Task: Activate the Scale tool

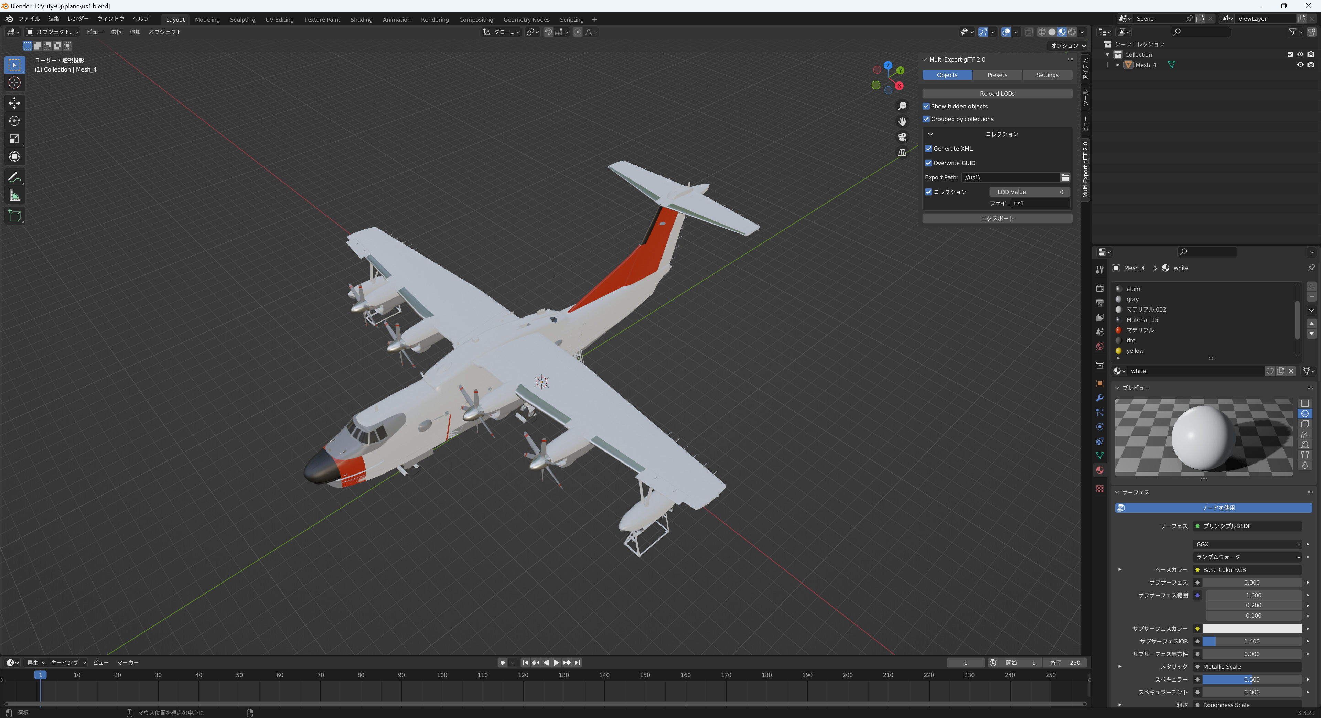Action: coord(14,139)
